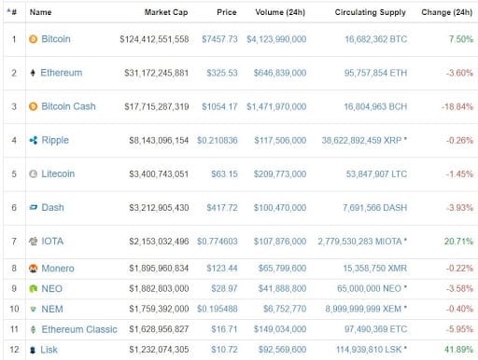478x360 pixels.
Task: Sort table by Market Cap header
Action: (166, 12)
